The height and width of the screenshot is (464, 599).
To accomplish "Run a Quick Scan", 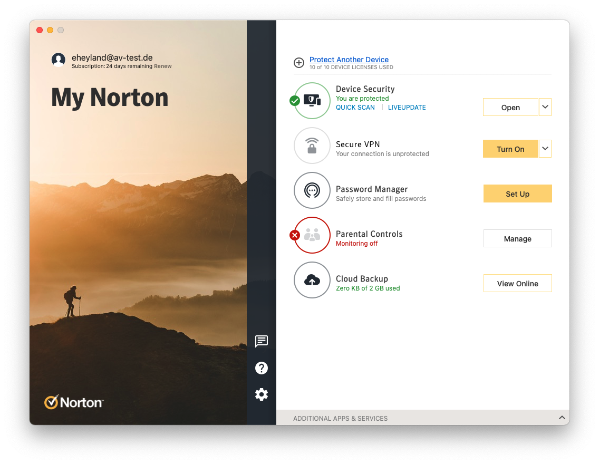I will click(355, 108).
